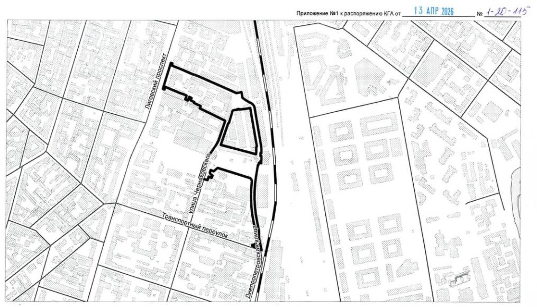Image resolution: width=537 pixels, height=307 pixels.
Task: Click the header text "Приложение №1 к распоряжению КГА"
Action: click(x=346, y=13)
